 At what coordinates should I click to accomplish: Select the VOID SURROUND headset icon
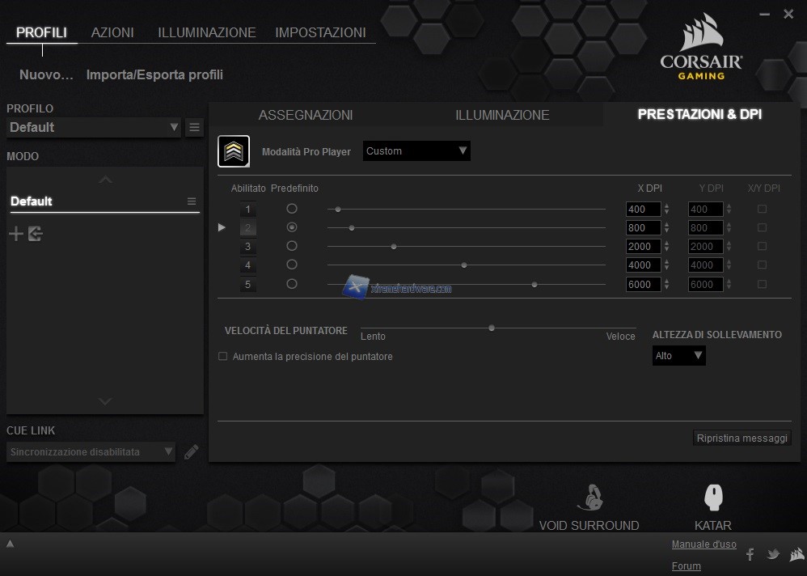tap(589, 498)
